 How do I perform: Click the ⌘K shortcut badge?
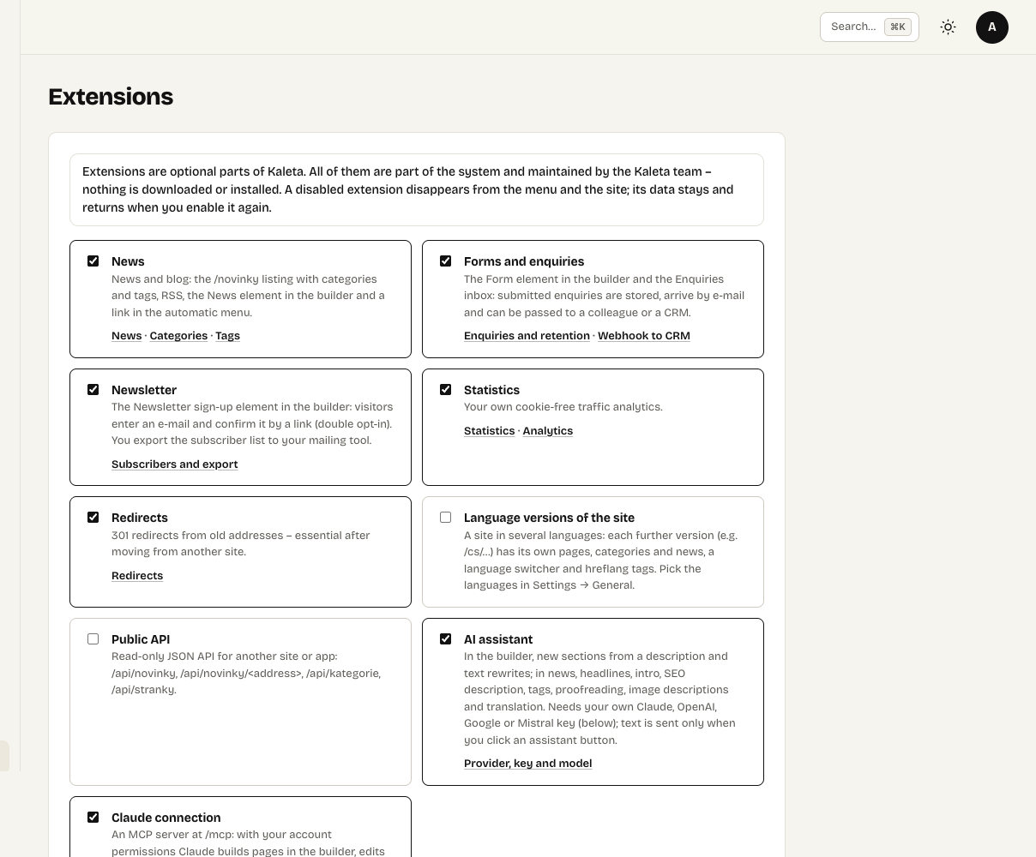pos(897,27)
